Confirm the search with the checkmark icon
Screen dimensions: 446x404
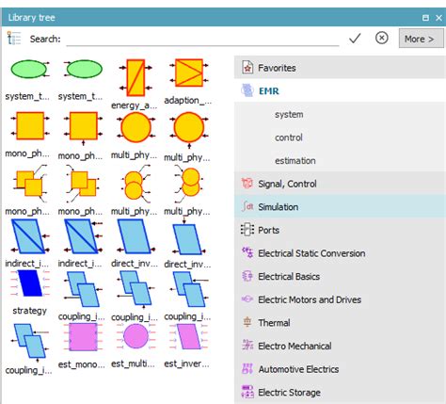(355, 39)
